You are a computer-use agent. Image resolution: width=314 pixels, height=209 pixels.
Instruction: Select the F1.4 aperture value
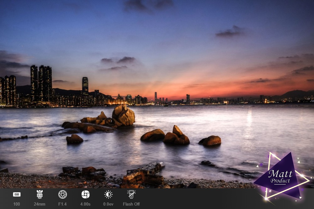pos(62,204)
